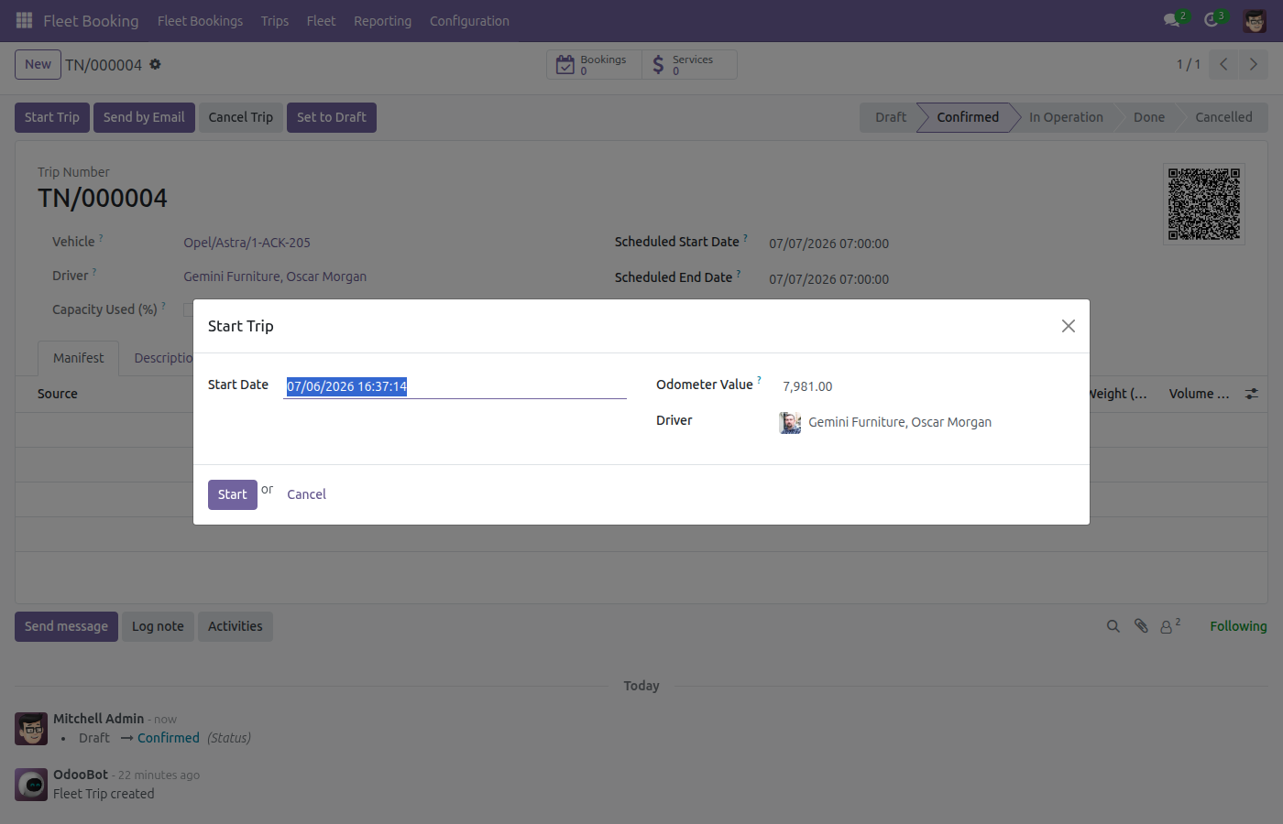This screenshot has width=1283, height=824.
Task: Open the Services dollar stat button
Action: [689, 65]
